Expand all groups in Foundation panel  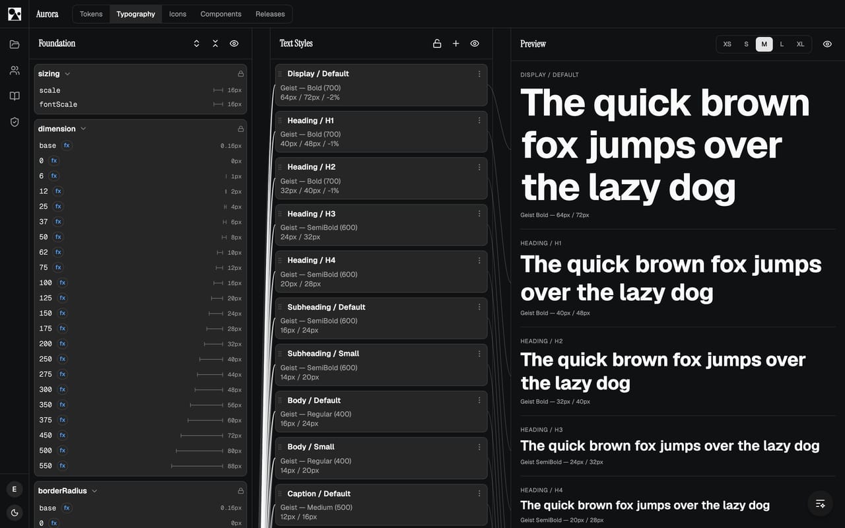(x=197, y=44)
